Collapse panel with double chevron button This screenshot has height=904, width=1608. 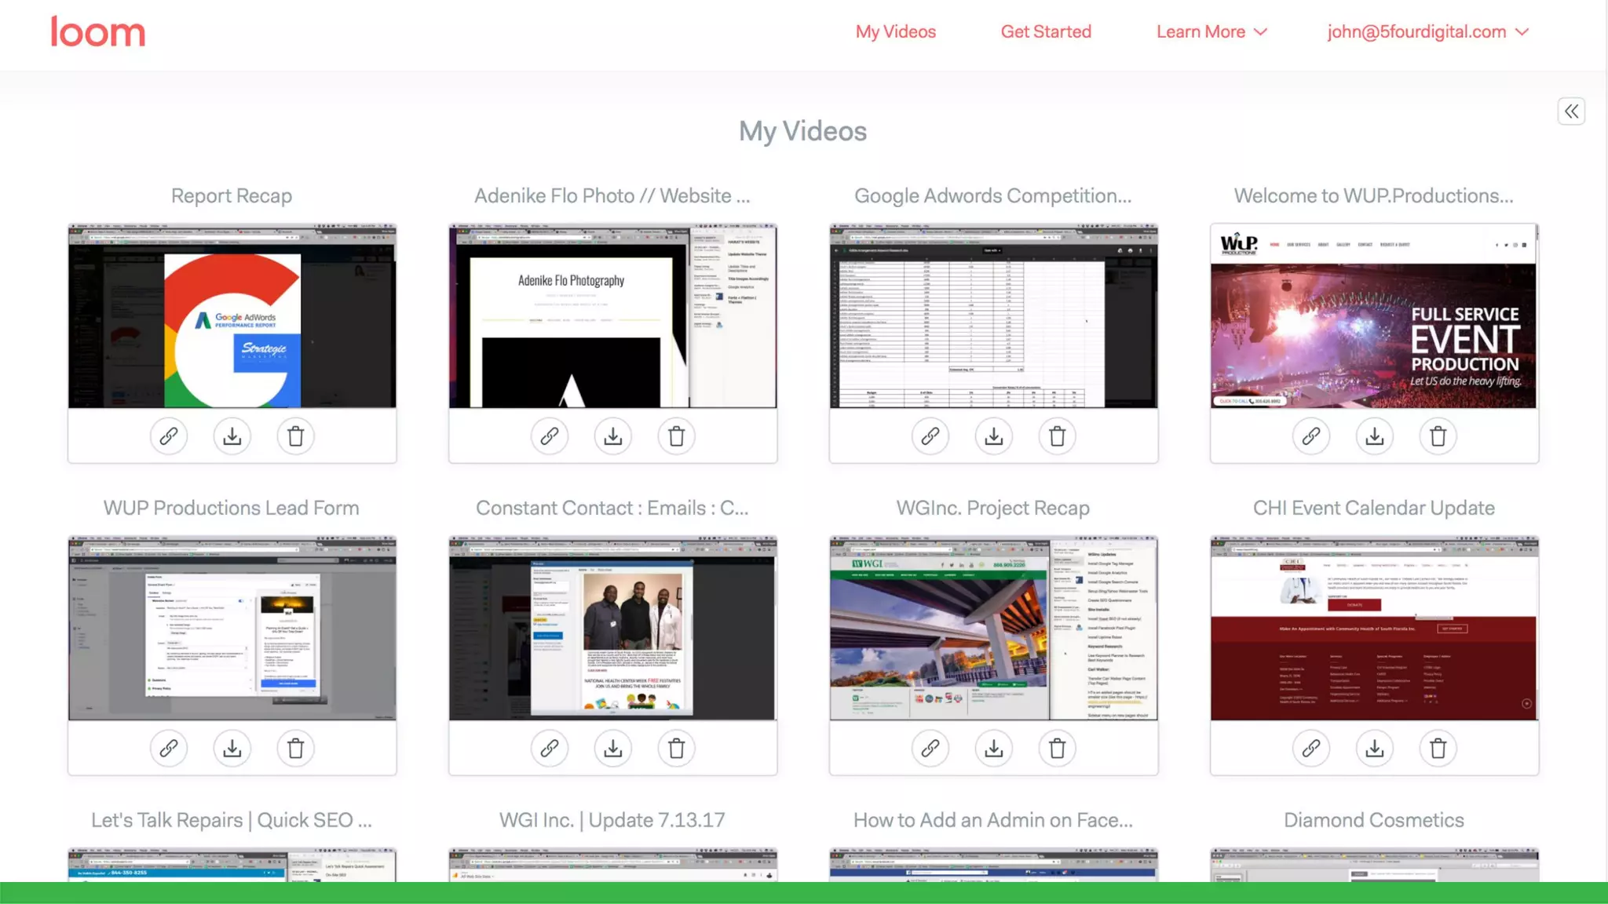click(1571, 111)
